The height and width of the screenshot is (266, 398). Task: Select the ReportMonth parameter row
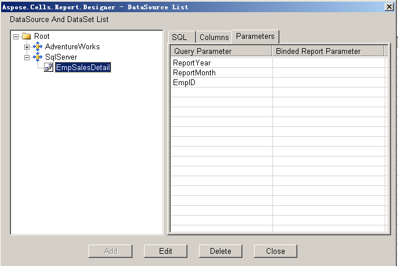(x=278, y=72)
